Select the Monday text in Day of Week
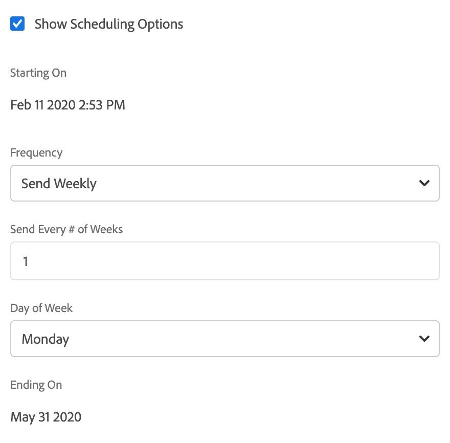Screen dimensions: 450x443 coord(46,339)
